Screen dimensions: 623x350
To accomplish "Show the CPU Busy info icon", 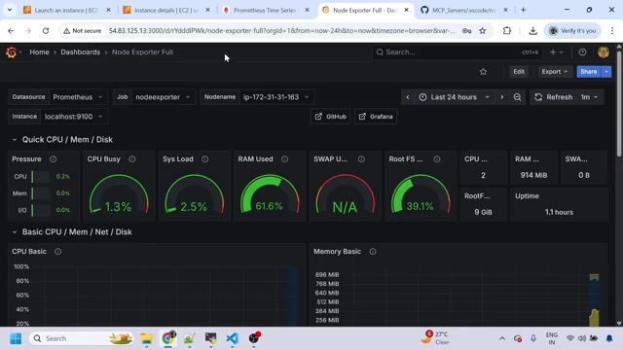I will 132,159.
